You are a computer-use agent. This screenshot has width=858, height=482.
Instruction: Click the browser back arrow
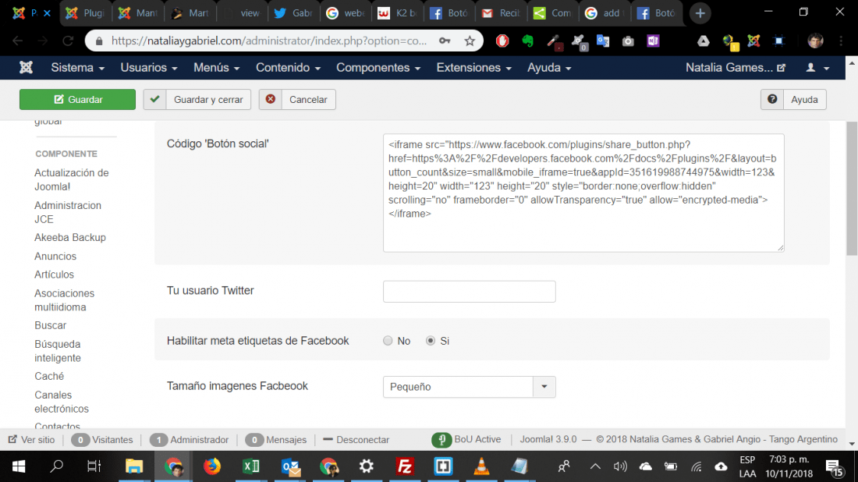17,41
